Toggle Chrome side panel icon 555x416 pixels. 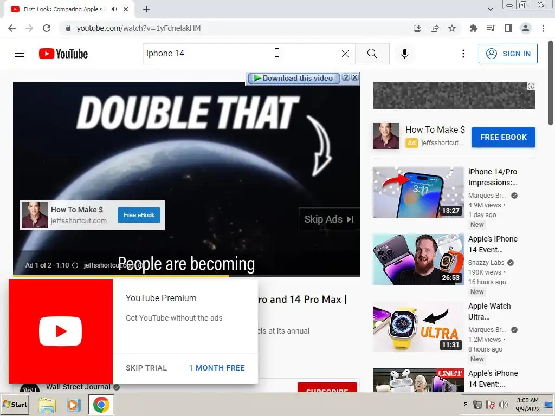point(508,28)
